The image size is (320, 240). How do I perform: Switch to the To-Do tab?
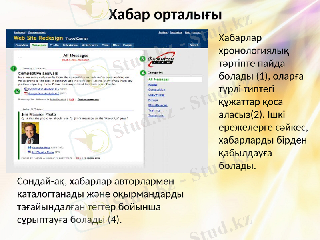[x=54, y=45]
